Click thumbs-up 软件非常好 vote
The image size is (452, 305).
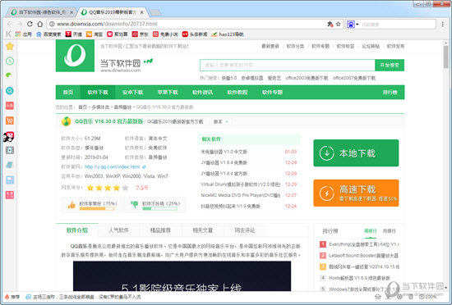pyautogui.click(x=92, y=205)
